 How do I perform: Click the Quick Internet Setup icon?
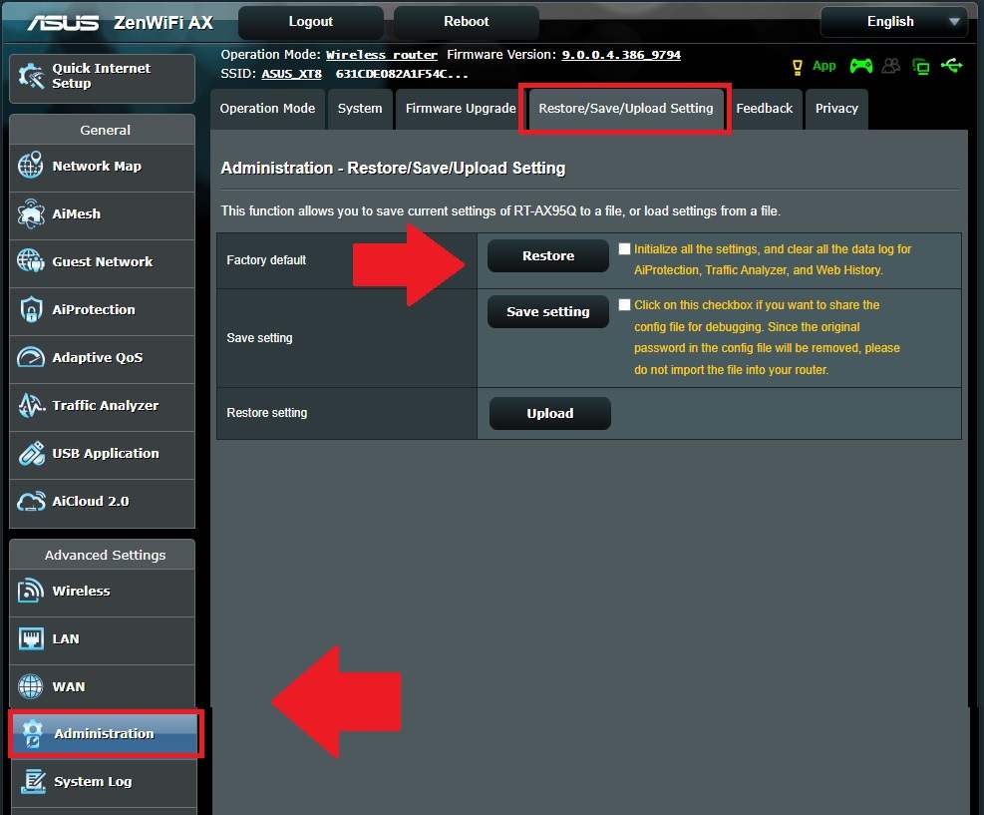(31, 76)
